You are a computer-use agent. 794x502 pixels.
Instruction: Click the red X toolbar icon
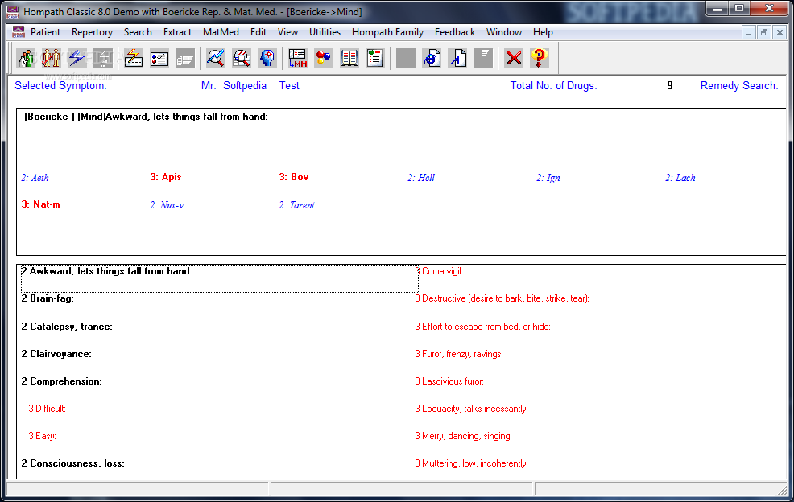pyautogui.click(x=514, y=58)
